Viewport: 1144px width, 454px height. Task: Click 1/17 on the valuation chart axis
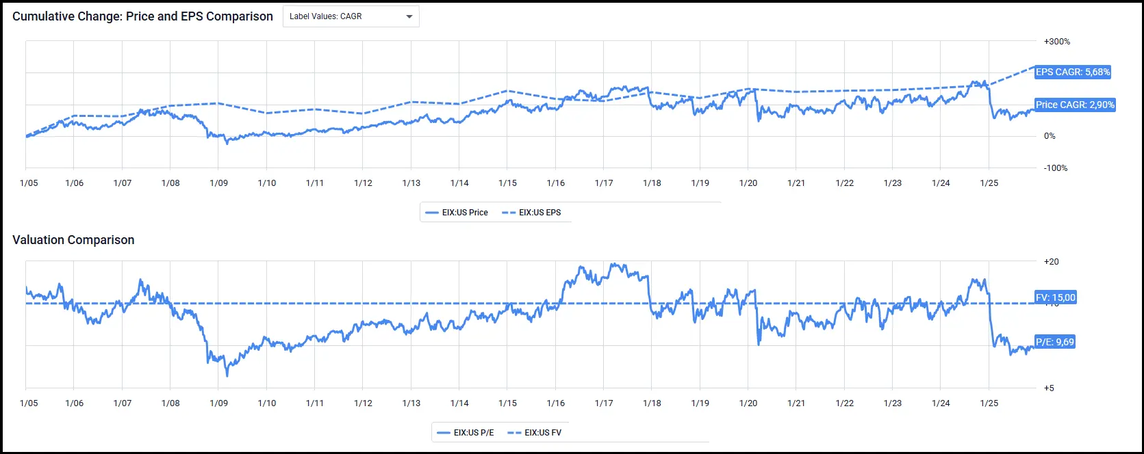[604, 403]
